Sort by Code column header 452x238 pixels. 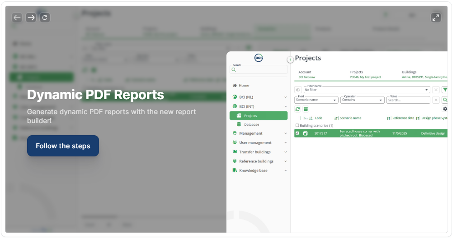[318, 118]
